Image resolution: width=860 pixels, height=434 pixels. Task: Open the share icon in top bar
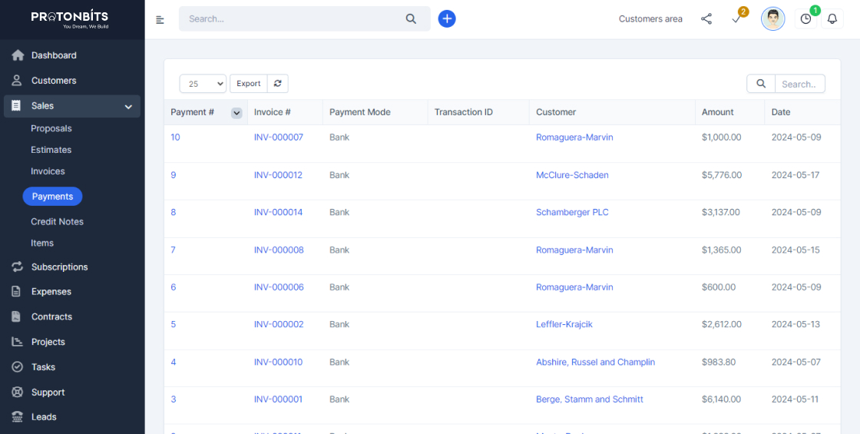pos(706,19)
